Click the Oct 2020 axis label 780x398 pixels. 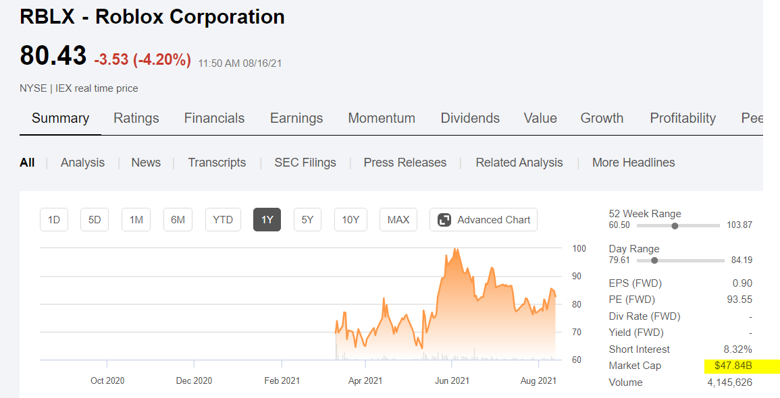pos(107,380)
